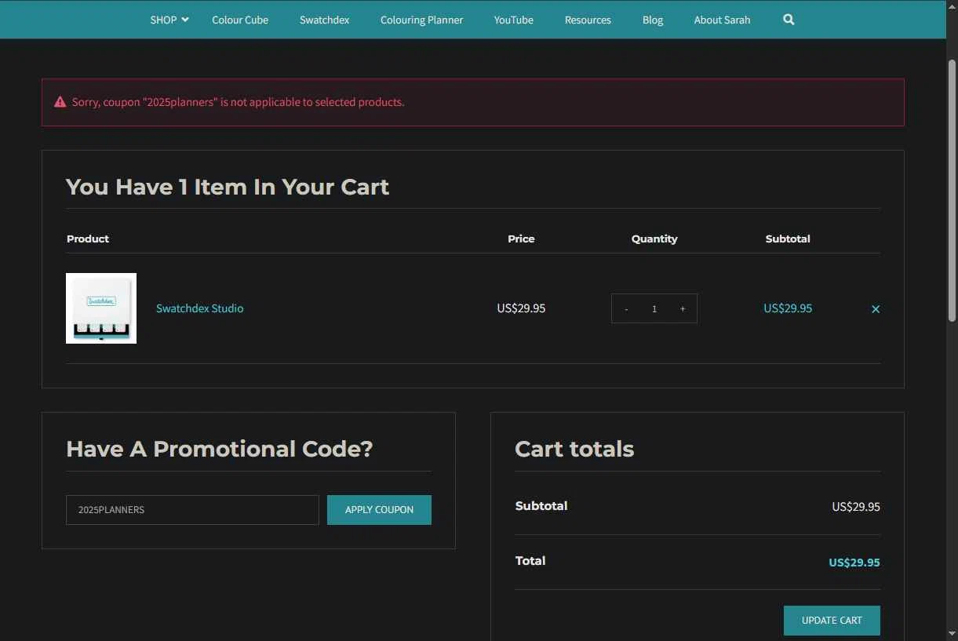Open the Resources menu item

pos(588,20)
